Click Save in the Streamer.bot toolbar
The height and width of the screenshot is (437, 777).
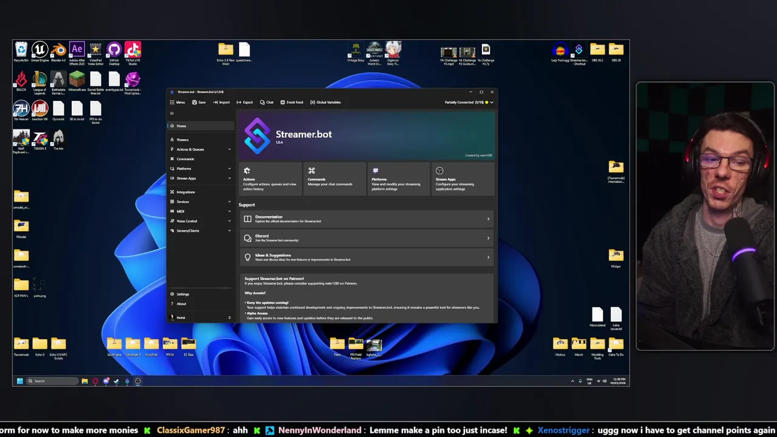[198, 102]
